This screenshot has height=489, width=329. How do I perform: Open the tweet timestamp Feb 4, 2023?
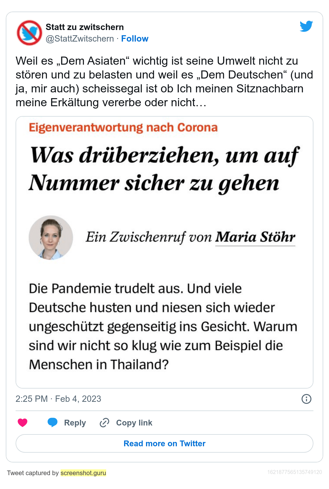[x=58, y=399]
